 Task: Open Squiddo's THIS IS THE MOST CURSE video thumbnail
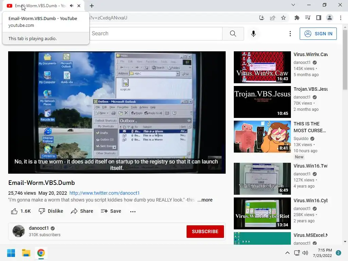[262, 137]
